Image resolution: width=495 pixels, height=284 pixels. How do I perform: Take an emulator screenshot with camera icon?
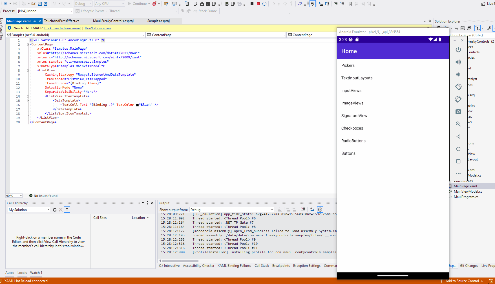(x=458, y=111)
